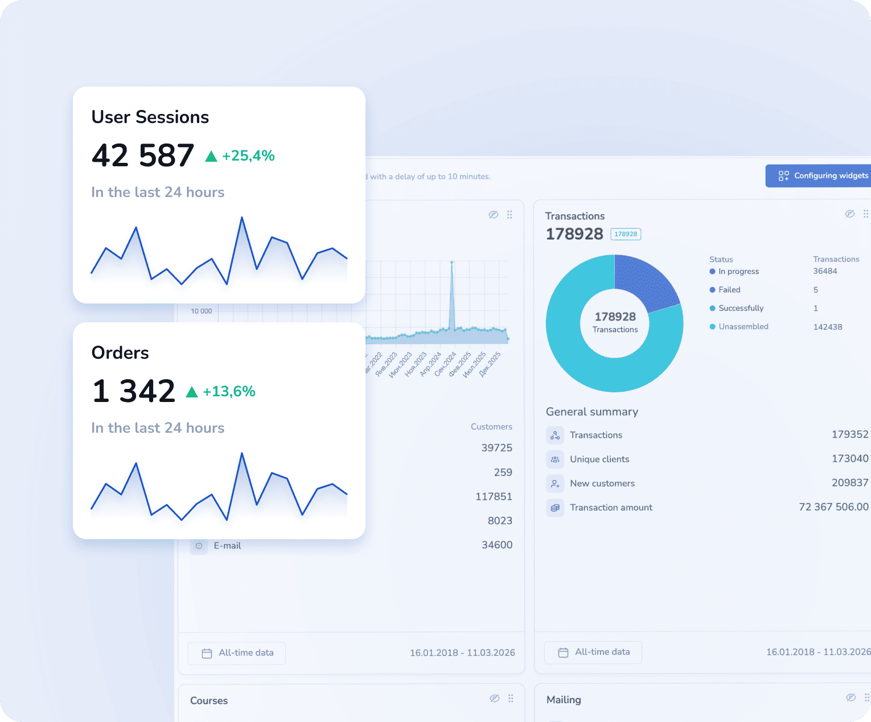This screenshot has width=871, height=722.
Task: Open the left chart's hidden-widget eye control
Action: coord(493,214)
